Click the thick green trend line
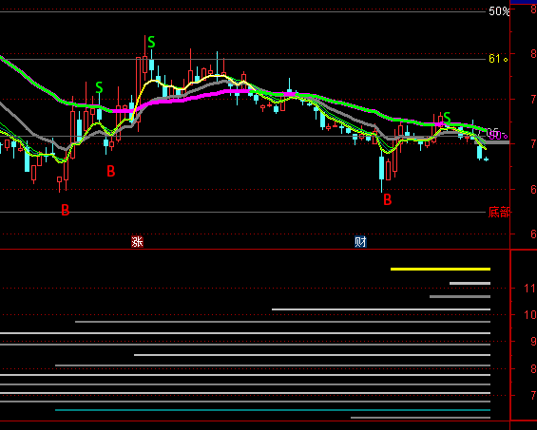The image size is (537, 430). (342, 103)
